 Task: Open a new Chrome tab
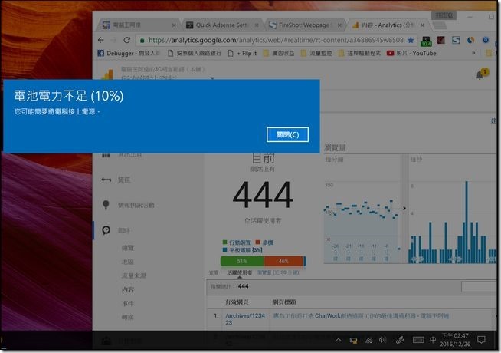tap(440, 25)
